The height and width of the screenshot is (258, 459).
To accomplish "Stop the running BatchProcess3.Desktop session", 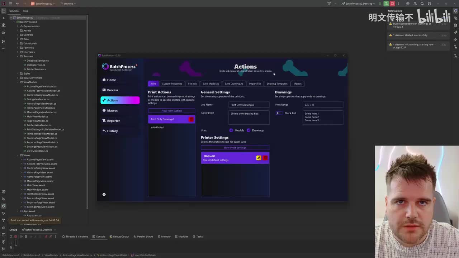I will (x=392, y=4).
